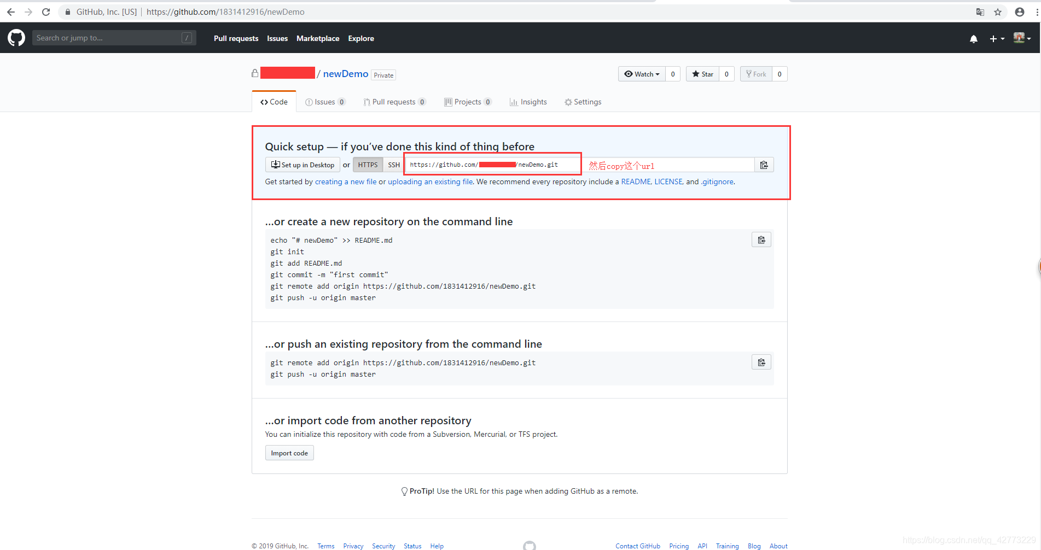Select the SSH clone protocol
Viewport: 1041px width, 550px height.
[x=394, y=165]
